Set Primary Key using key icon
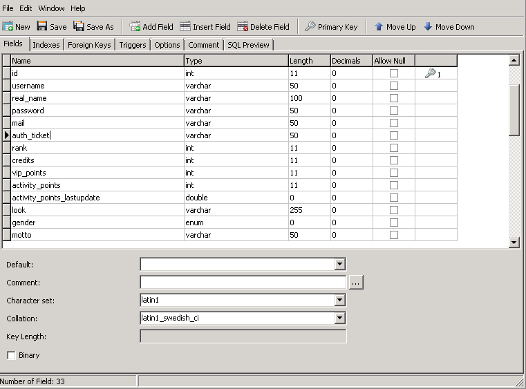 click(x=310, y=27)
